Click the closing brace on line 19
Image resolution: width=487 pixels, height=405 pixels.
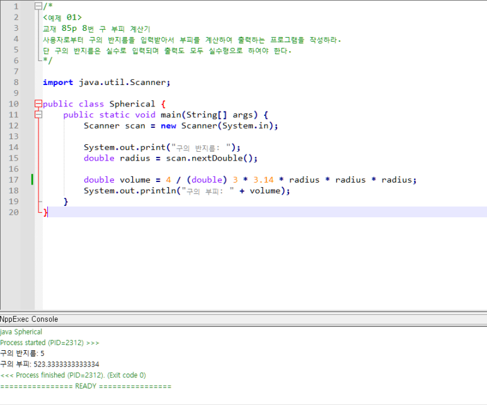[66, 202]
